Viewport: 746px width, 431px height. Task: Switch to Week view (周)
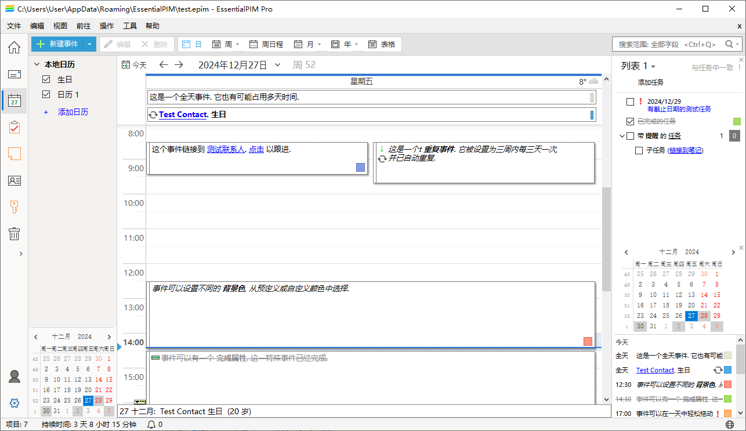[222, 44]
